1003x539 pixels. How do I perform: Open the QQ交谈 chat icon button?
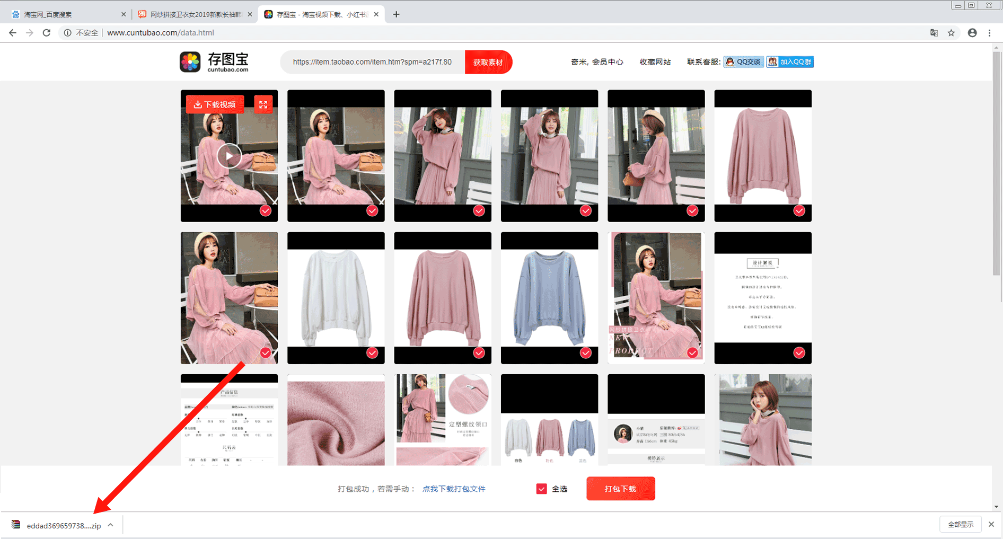(x=743, y=62)
